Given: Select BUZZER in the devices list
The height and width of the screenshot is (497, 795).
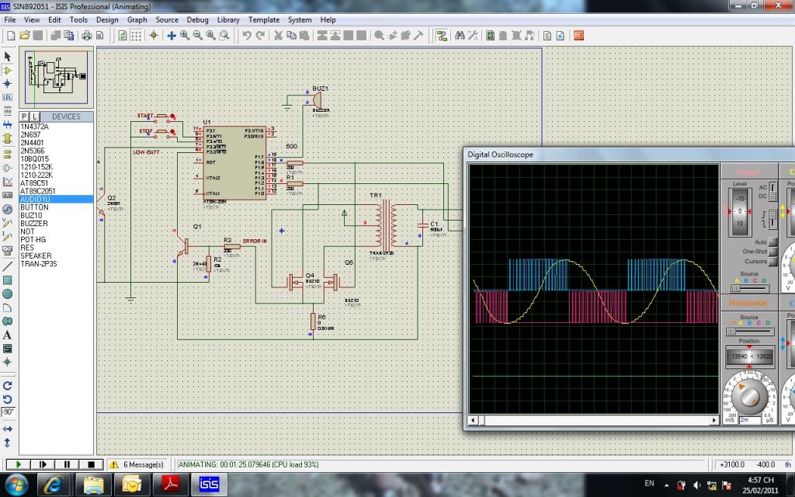Looking at the screenshot, I should coord(33,223).
